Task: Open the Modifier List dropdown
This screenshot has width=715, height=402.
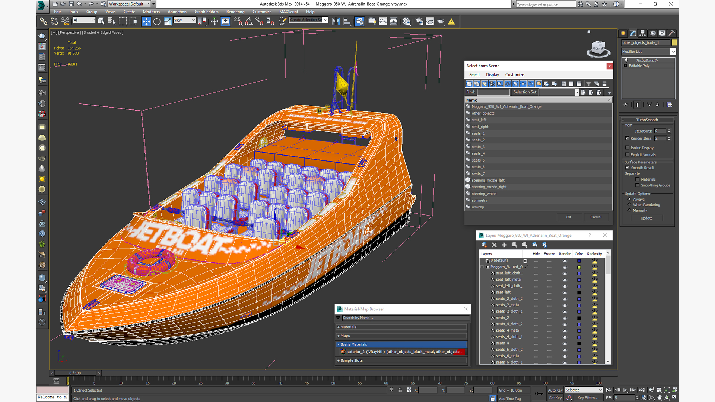Action: click(x=648, y=52)
